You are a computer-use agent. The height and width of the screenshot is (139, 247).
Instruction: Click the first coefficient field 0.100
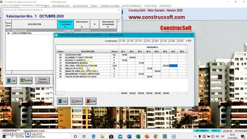[123, 41]
